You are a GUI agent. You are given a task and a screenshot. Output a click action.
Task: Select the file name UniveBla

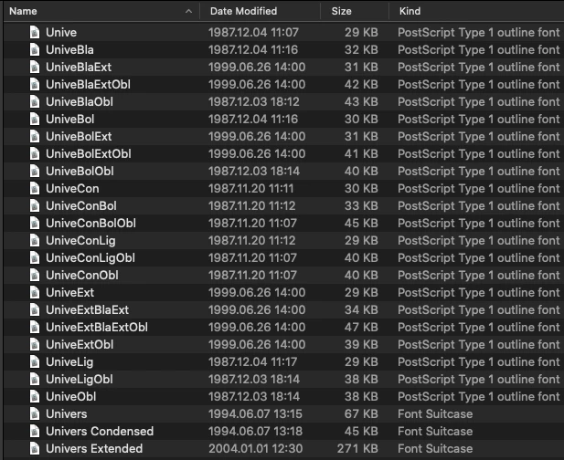click(x=69, y=49)
